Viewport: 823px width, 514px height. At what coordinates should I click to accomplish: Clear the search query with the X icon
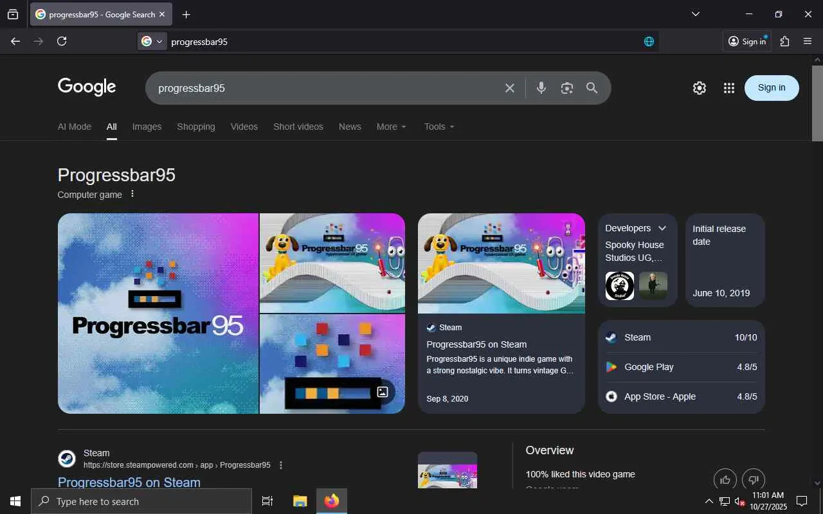point(510,88)
